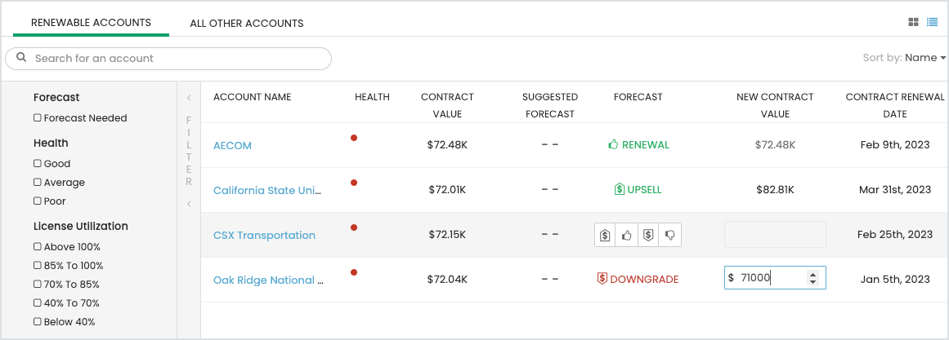949x340 pixels.
Task: Click California State contract value $72.01K
Action: point(447,190)
